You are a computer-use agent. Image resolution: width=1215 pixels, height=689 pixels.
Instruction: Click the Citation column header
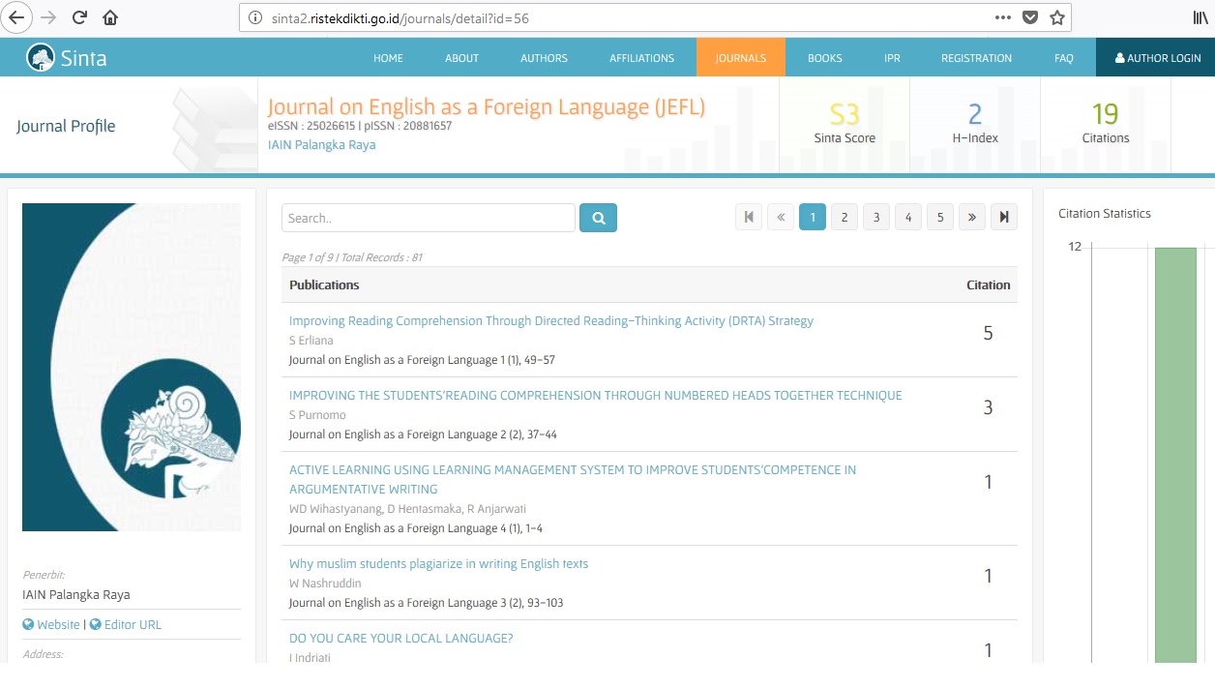[989, 285]
